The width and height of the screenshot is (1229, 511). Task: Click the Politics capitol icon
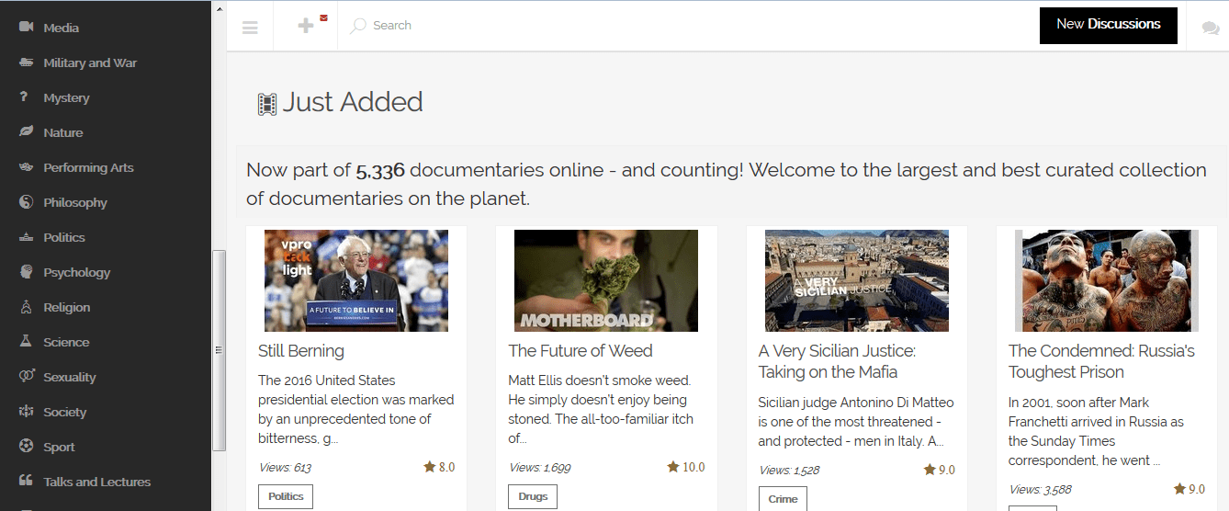26,237
